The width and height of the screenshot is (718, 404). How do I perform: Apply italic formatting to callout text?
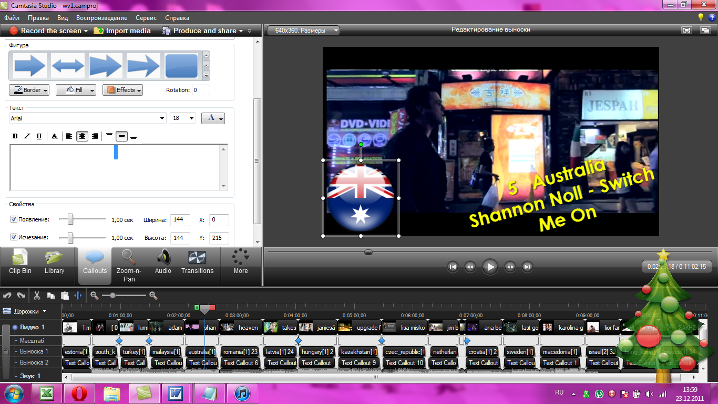[27, 136]
